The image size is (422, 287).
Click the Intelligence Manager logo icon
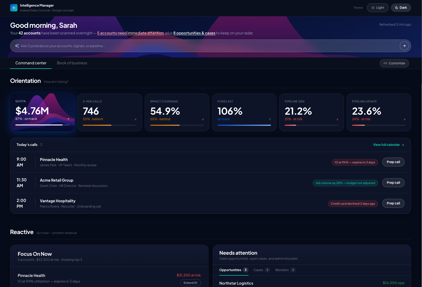coord(14,8)
